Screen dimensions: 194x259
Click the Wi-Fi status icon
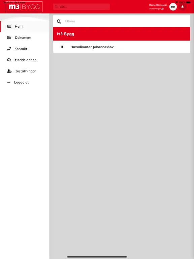click(177, 2)
